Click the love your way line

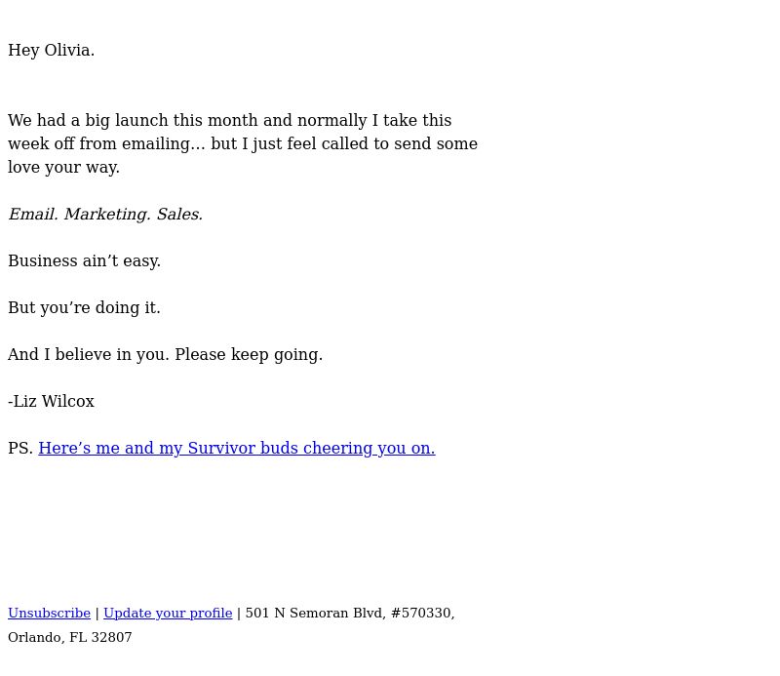[x=63, y=167]
